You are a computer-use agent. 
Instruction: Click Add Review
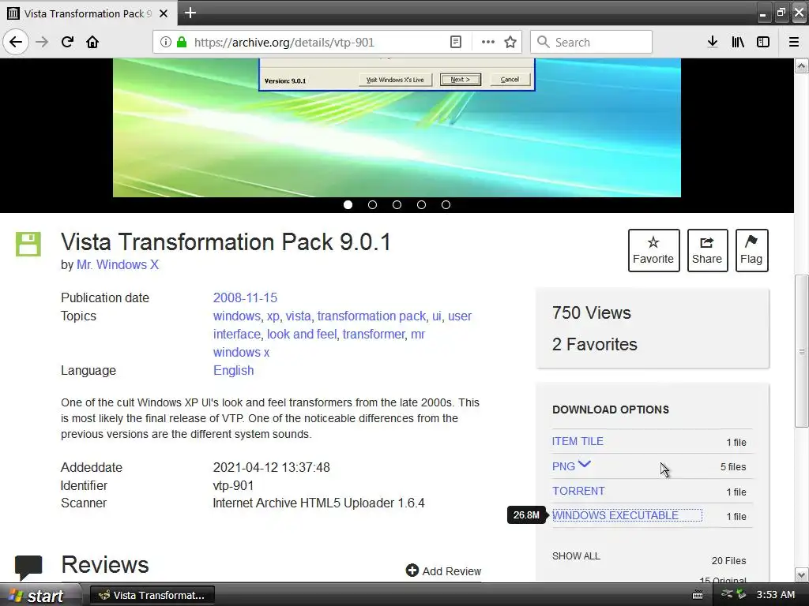coord(444,571)
